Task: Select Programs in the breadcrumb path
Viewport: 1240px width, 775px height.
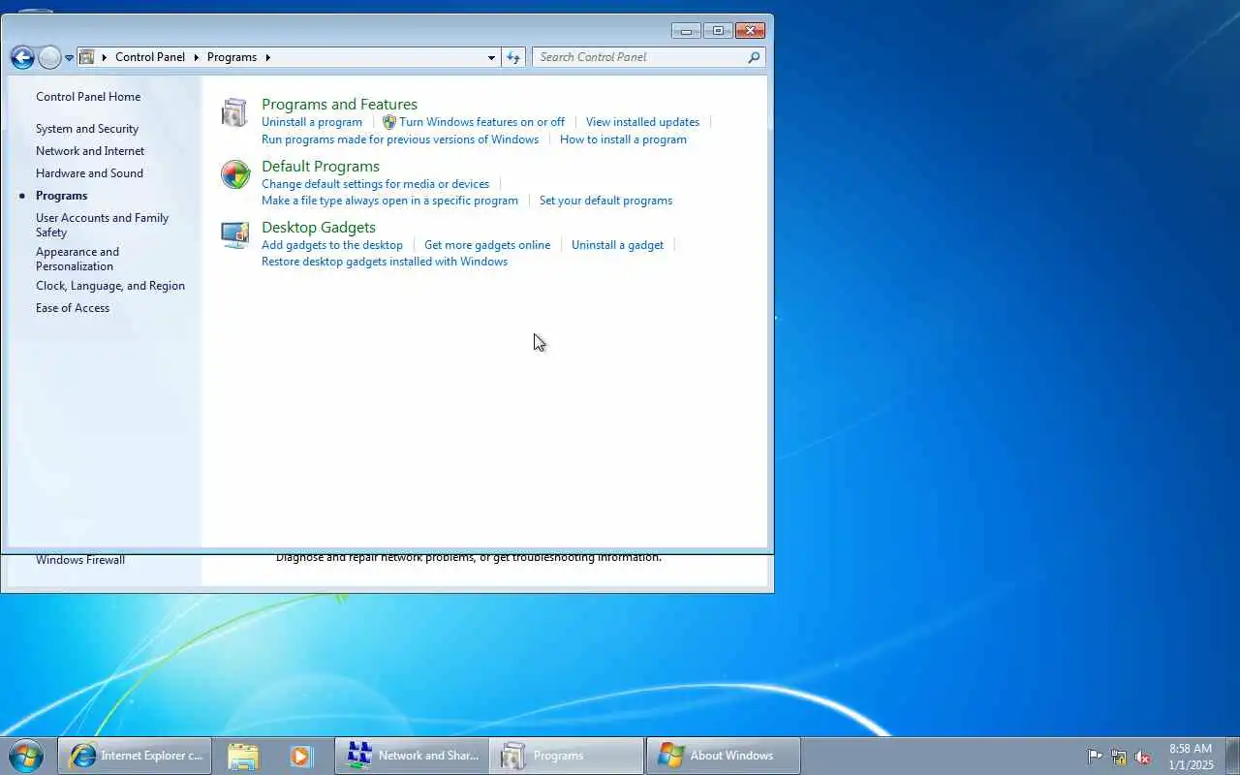Action: 232,57
